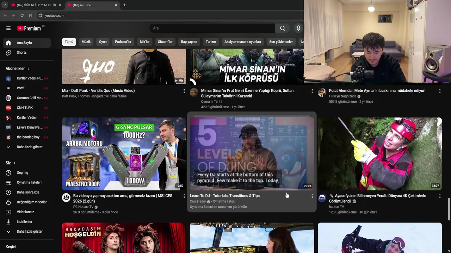Open Mix - Daft Punk Veridis Quo title

pyautogui.click(x=98, y=91)
